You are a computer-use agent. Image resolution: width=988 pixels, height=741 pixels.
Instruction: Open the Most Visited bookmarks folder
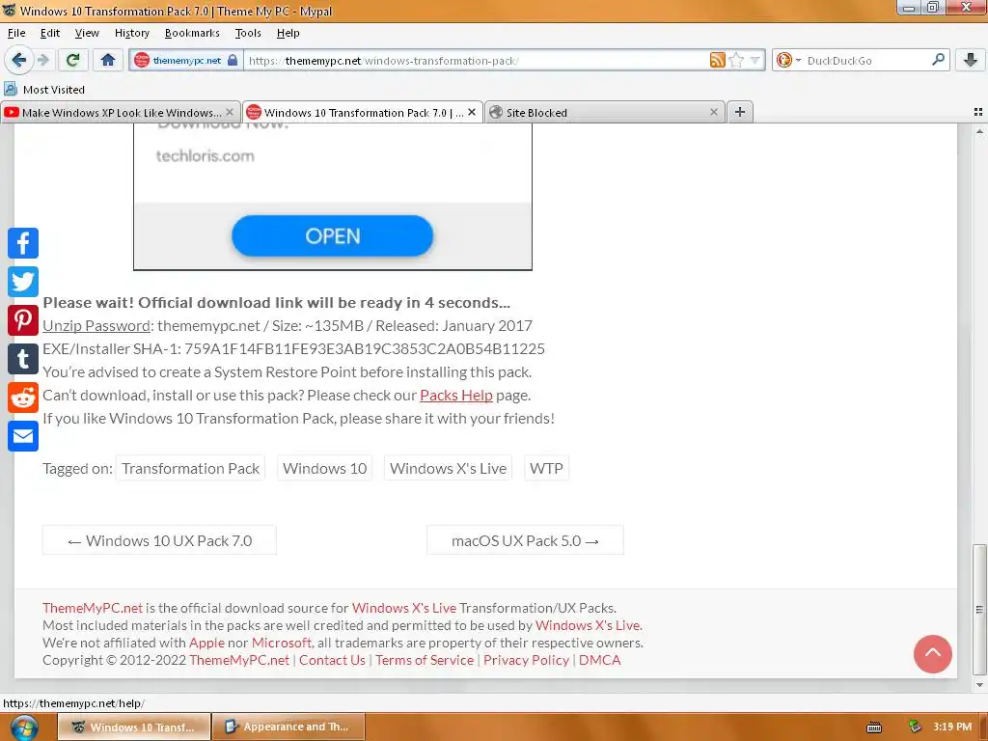tap(44, 90)
